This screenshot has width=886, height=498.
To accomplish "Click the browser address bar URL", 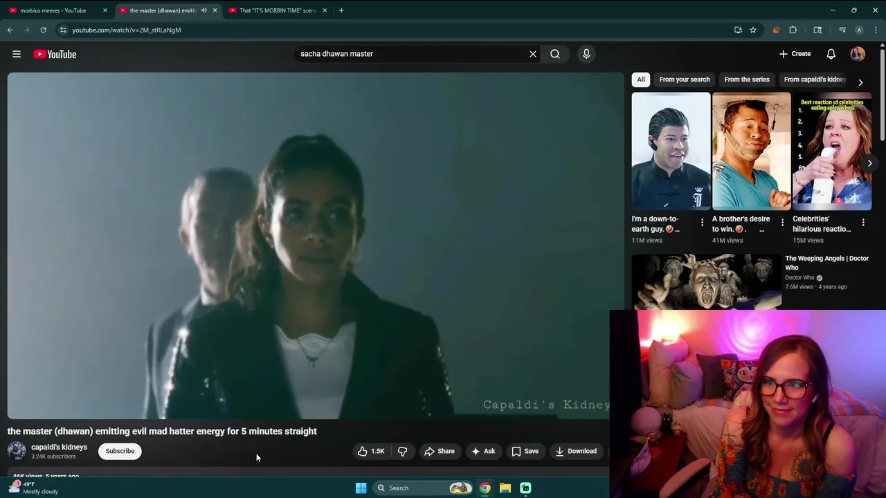I will point(127,30).
